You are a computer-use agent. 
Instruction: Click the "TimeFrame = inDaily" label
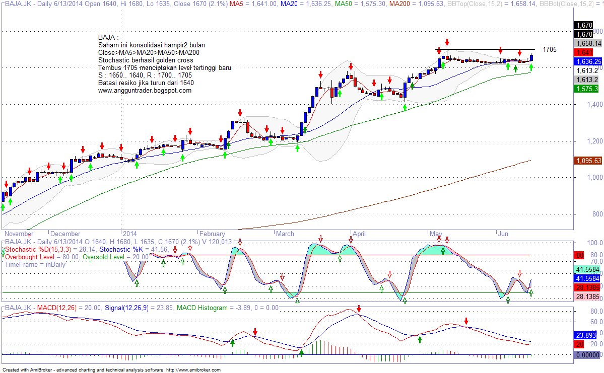[x=35, y=264]
